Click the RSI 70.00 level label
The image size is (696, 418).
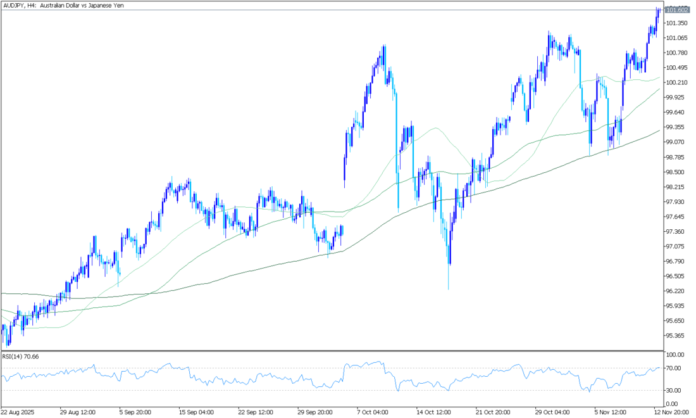coord(673,368)
